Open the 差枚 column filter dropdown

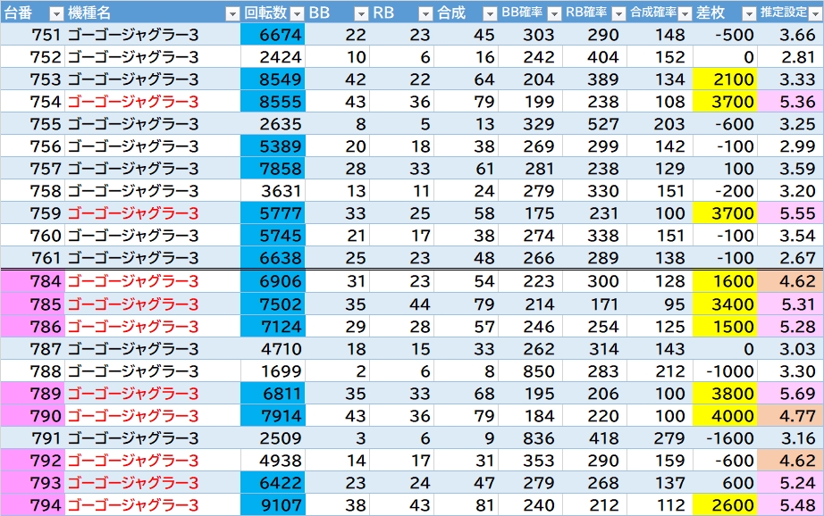pos(749,13)
